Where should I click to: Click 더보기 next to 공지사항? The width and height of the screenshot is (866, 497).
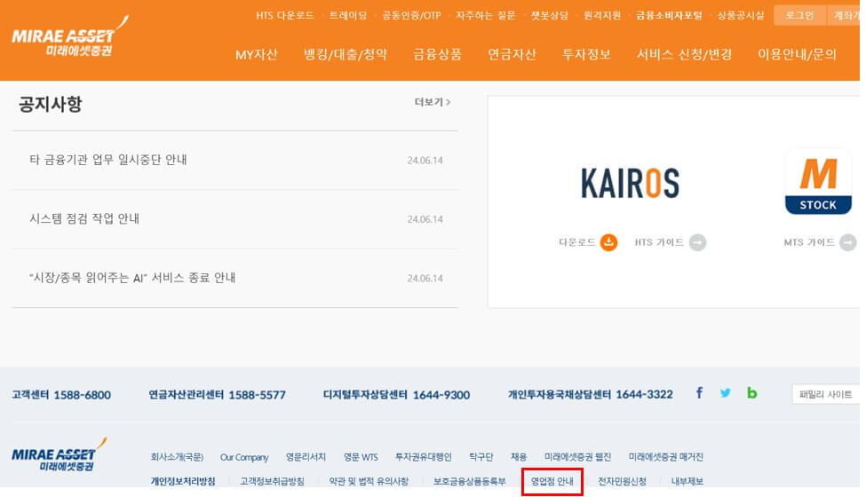[x=433, y=102]
